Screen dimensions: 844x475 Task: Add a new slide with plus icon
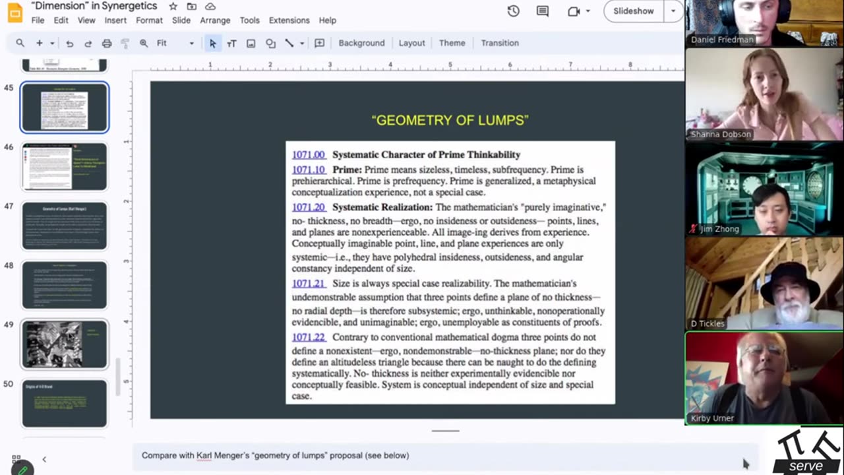point(40,43)
